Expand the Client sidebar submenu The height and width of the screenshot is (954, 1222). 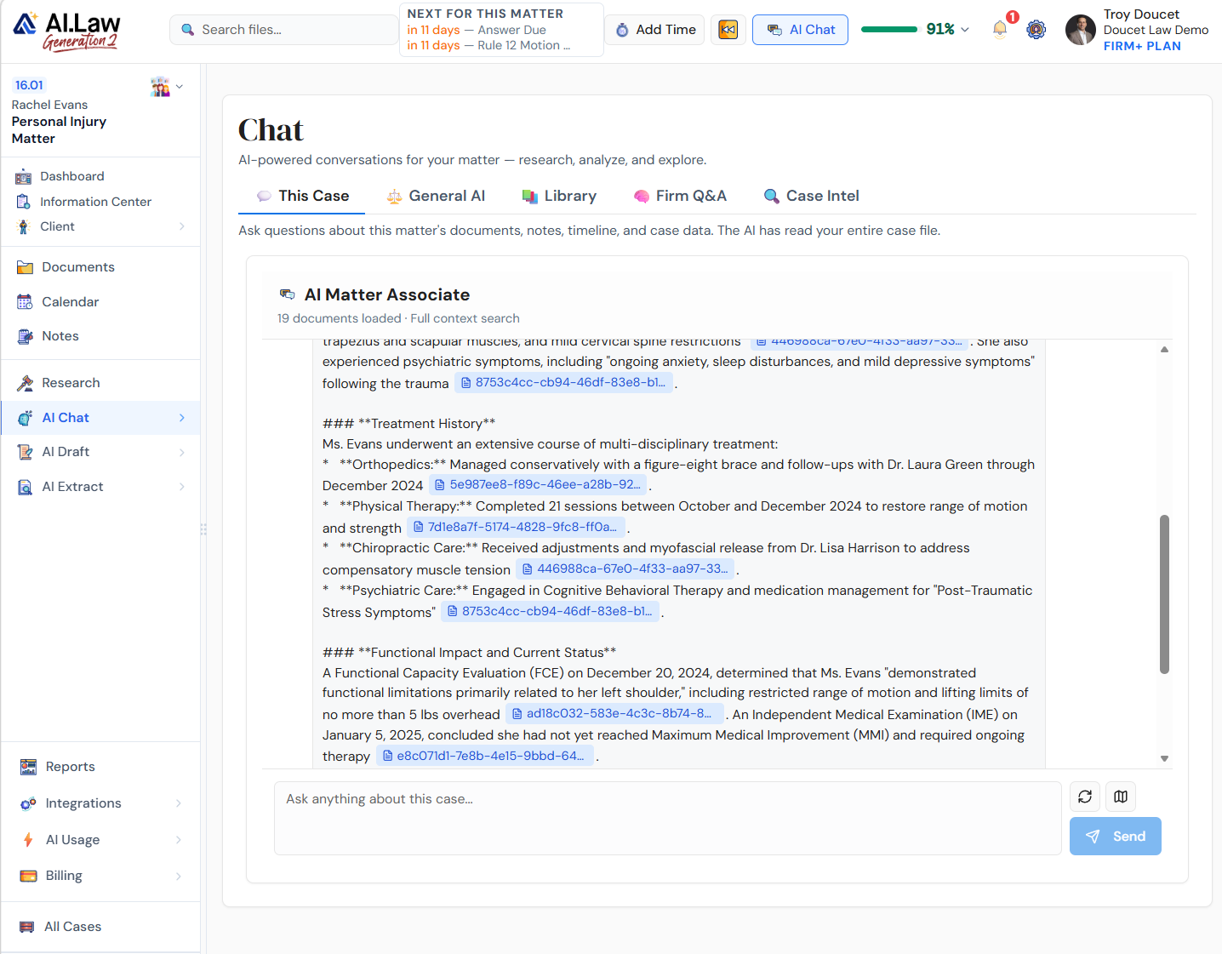click(x=181, y=226)
